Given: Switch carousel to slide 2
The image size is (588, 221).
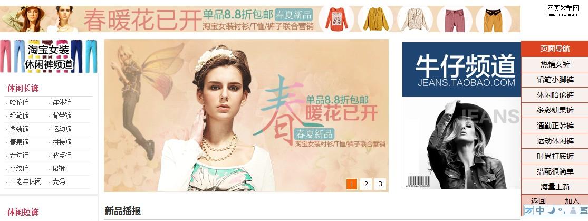Looking at the screenshot, I should (x=366, y=184).
